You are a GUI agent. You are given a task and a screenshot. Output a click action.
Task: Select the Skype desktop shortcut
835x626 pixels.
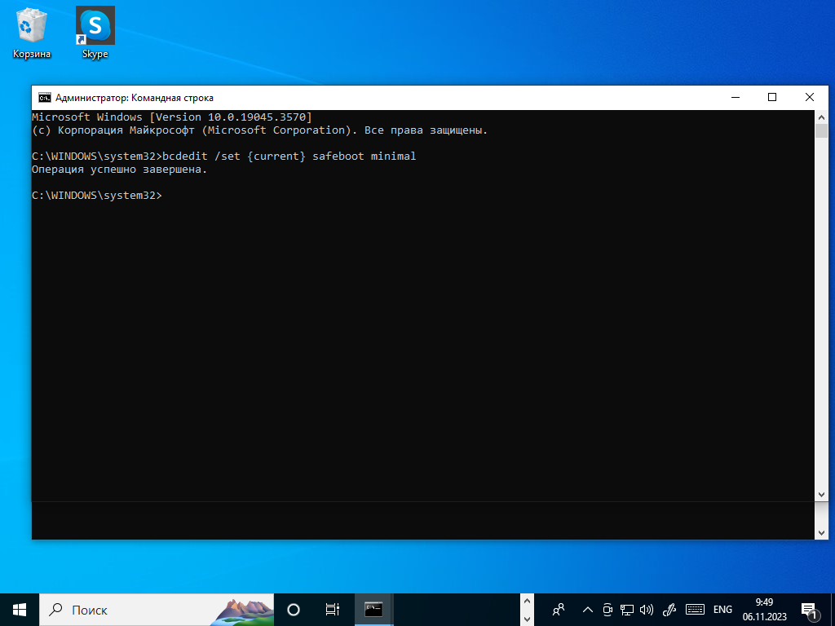95,33
